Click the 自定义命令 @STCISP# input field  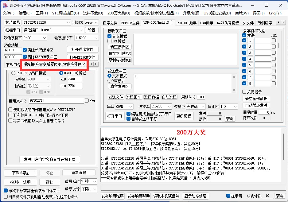click(56, 101)
